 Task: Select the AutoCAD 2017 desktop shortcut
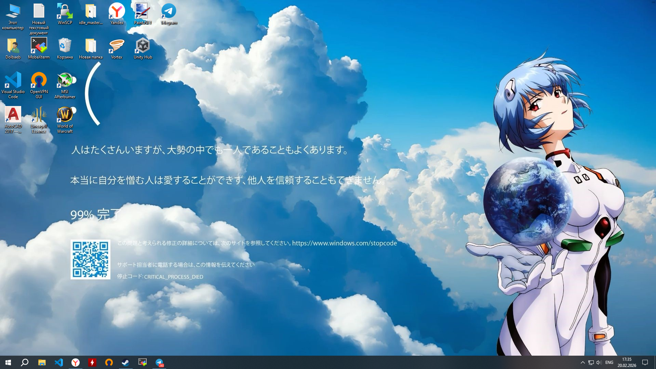[13, 120]
